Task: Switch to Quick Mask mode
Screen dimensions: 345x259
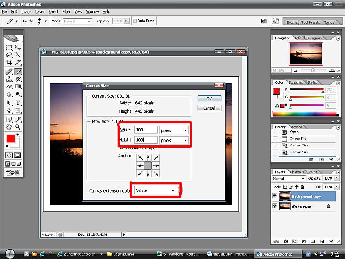Action: tap(18, 155)
